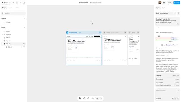Image resolution: width=181 pixels, height=102 pixels.
Task: Switch to the Layers tab
Action: pyautogui.click(x=10, y=8)
